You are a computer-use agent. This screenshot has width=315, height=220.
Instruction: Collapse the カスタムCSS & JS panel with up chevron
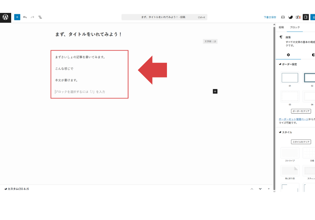pyautogui.click(x=252, y=189)
